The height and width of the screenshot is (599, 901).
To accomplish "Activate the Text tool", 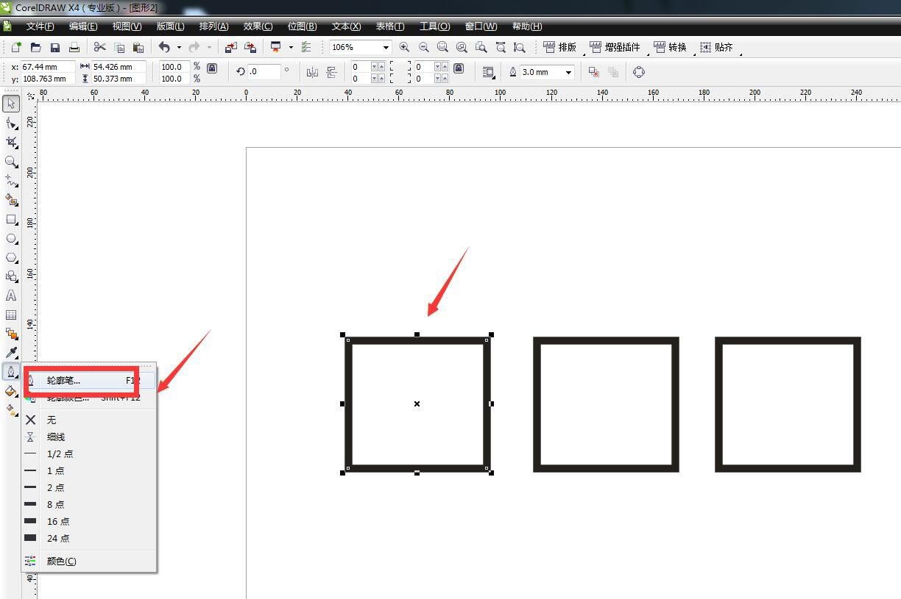I will pyautogui.click(x=11, y=295).
